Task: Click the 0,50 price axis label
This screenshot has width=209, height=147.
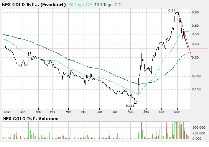Action: pos(195,34)
